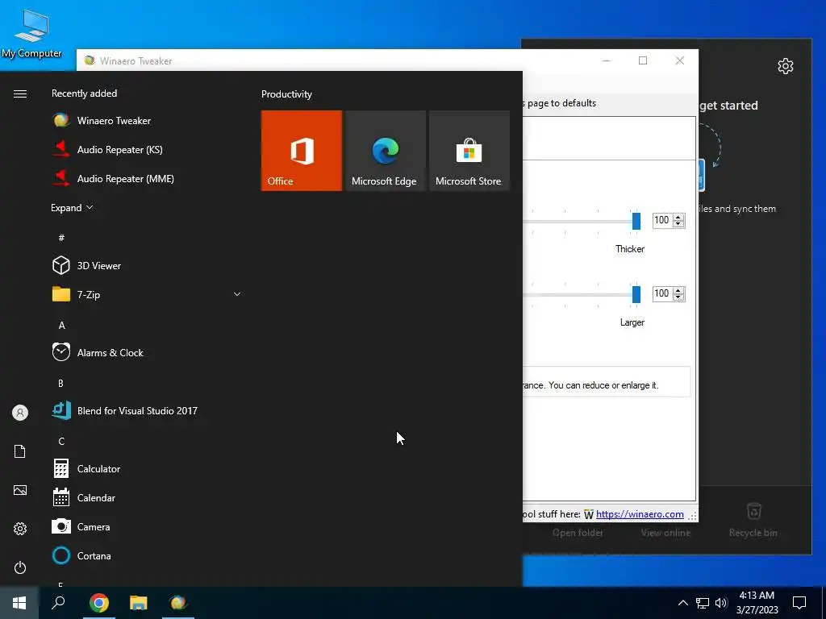The height and width of the screenshot is (619, 826).
Task: Click the B letter header
Action: [x=60, y=383]
